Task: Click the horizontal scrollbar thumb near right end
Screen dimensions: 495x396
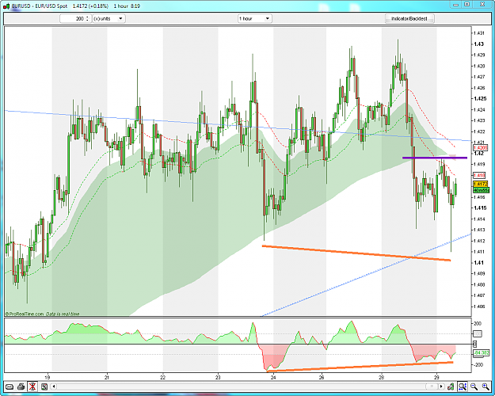Action: tap(431, 386)
